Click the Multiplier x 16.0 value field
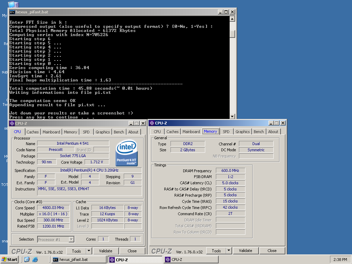The width and height of the screenshot is (352, 264). pyautogui.click(x=53, y=214)
